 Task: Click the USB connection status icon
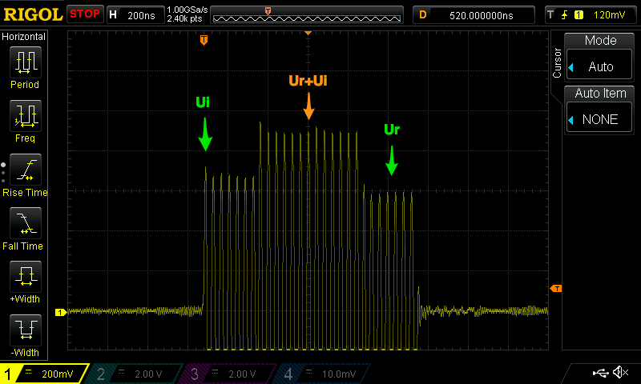coord(598,373)
